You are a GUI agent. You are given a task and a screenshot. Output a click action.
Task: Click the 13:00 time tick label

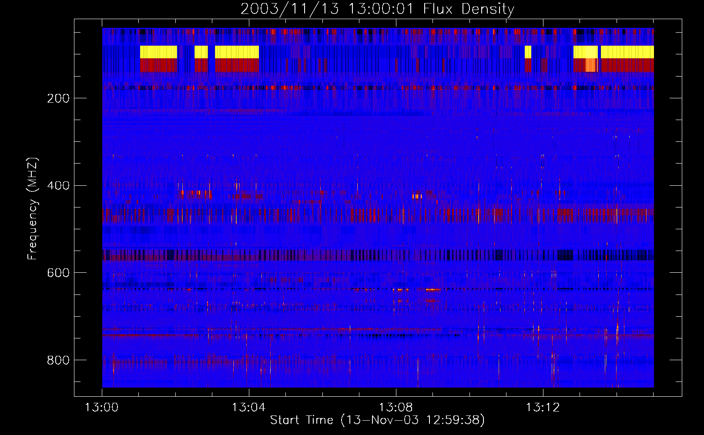tap(101, 407)
